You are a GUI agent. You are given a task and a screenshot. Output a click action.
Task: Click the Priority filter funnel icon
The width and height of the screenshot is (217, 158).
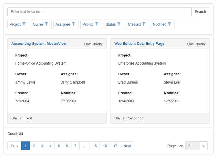coord(97,24)
